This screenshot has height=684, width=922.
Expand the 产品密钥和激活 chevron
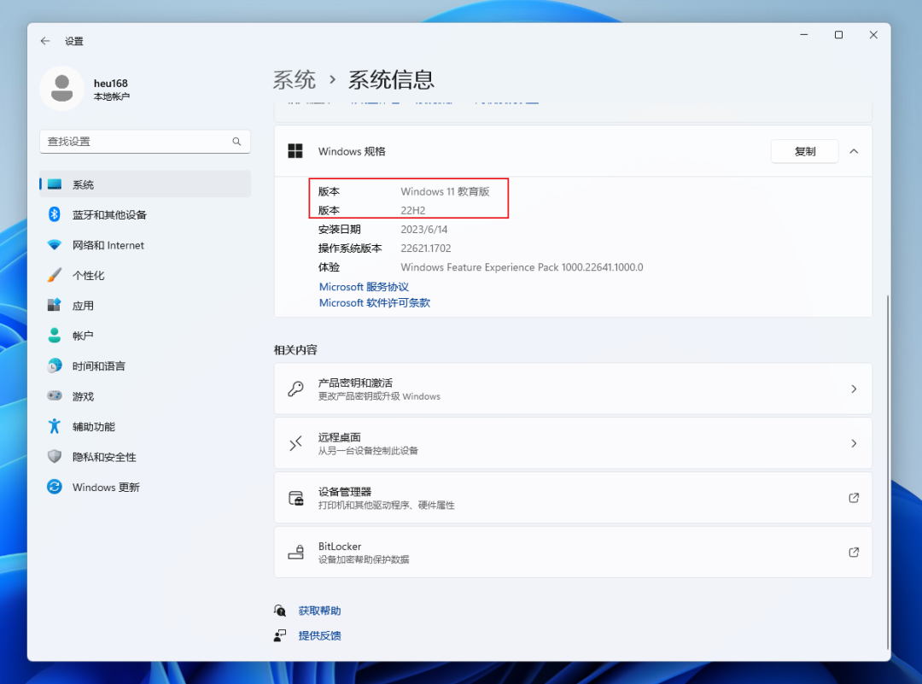(x=854, y=389)
